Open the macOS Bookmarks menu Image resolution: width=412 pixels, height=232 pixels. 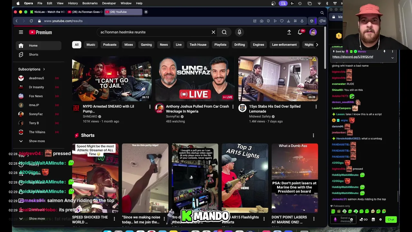pos(90,3)
